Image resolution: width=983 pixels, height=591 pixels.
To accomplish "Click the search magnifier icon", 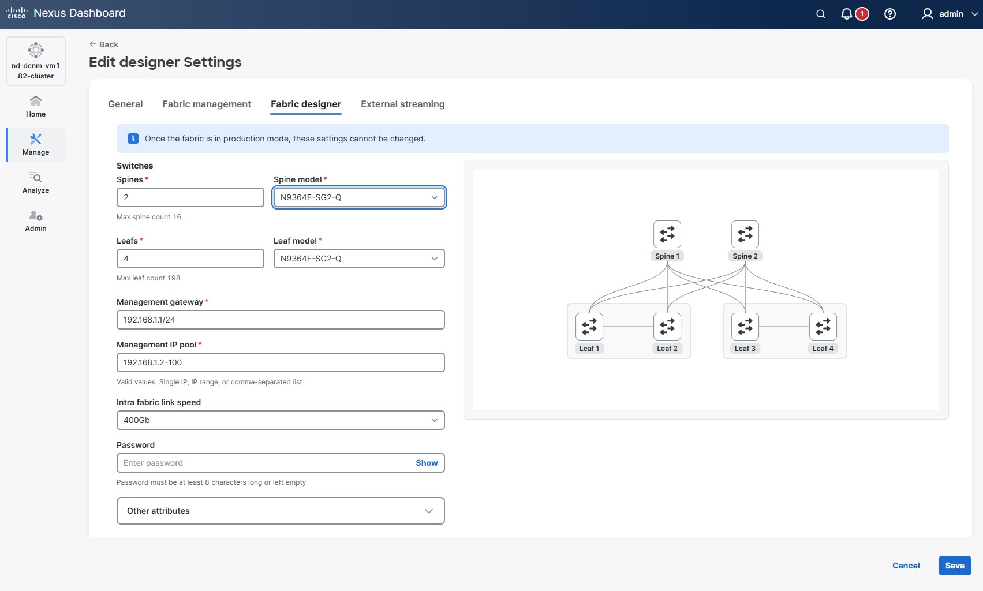I will click(x=820, y=14).
